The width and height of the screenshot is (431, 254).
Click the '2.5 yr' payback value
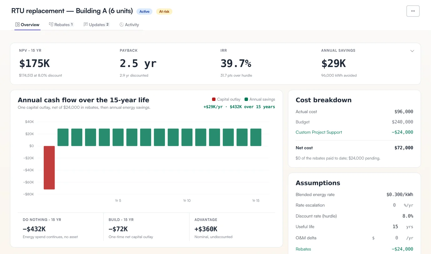tap(138, 64)
